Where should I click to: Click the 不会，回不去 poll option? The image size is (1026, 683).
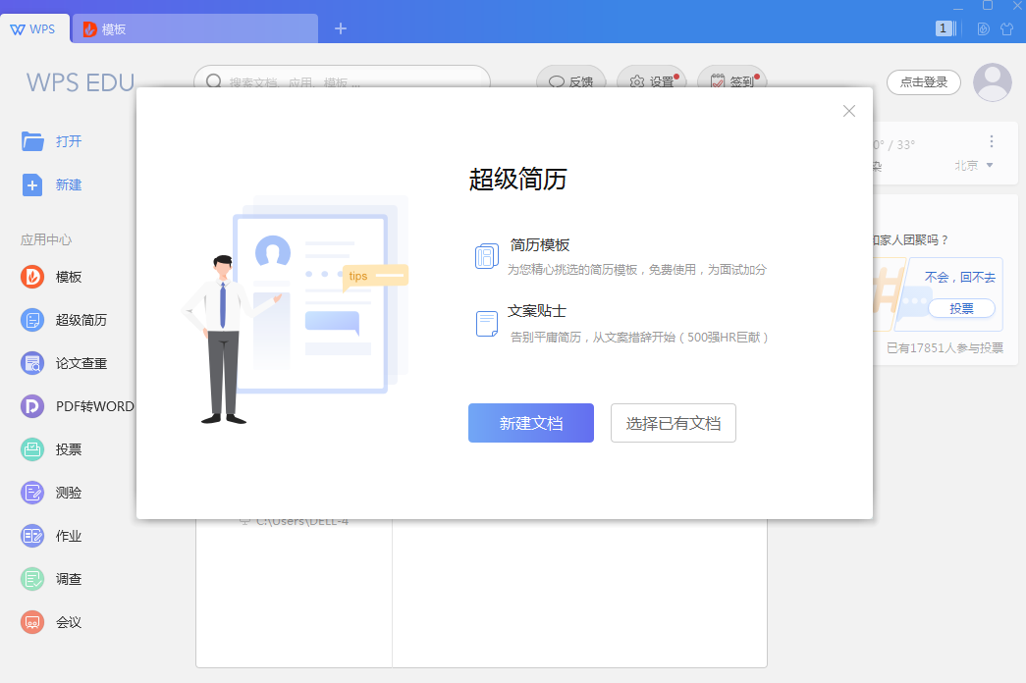pyautogui.click(x=960, y=278)
